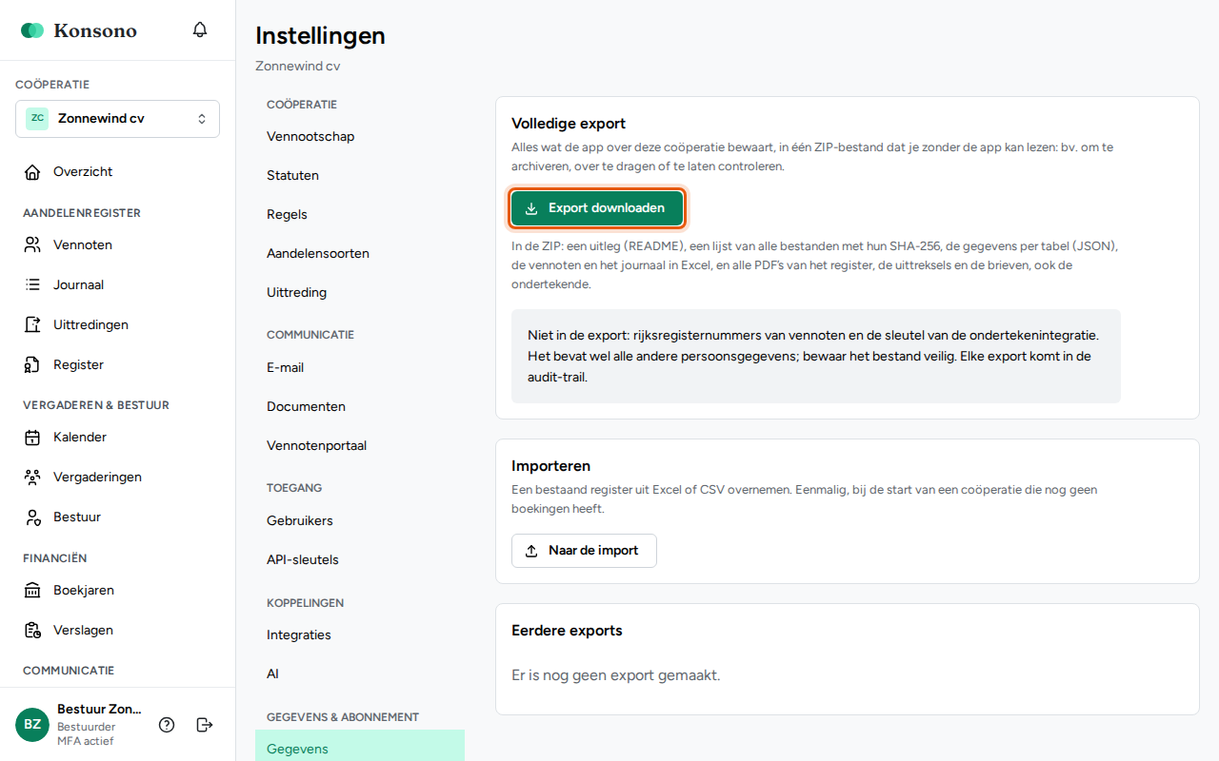Open help via question mark icon

[167, 725]
